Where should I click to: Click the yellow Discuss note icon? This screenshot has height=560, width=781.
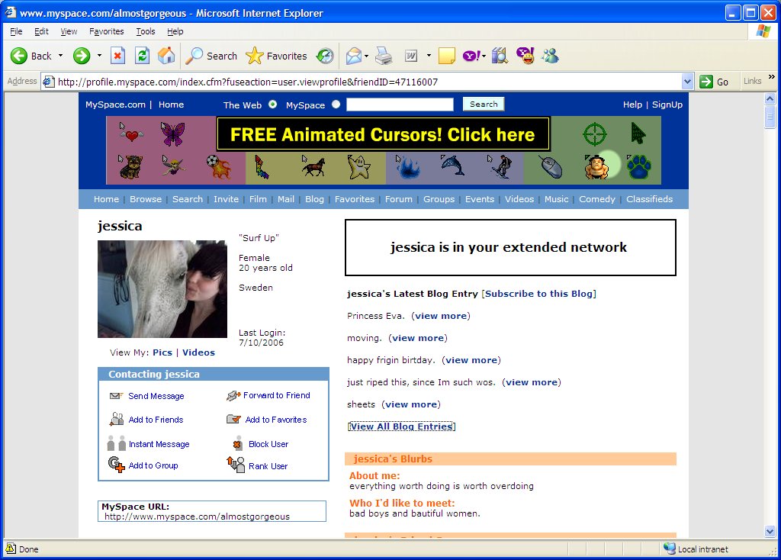point(447,56)
